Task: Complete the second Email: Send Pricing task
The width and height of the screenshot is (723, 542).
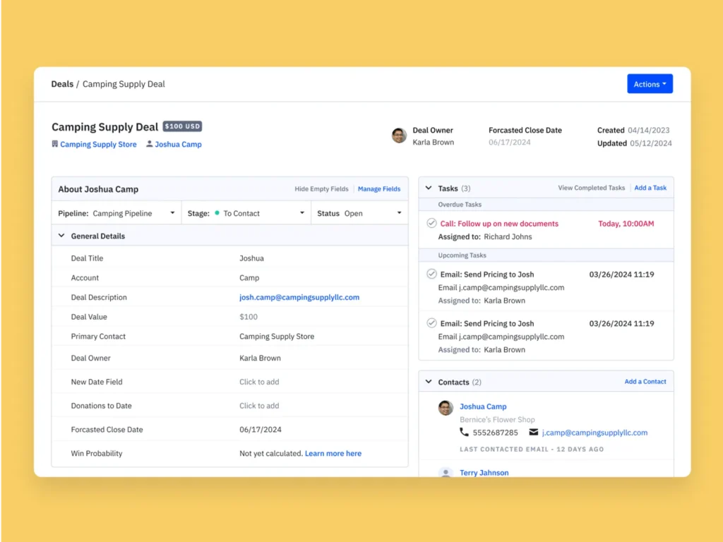Action: (x=431, y=324)
